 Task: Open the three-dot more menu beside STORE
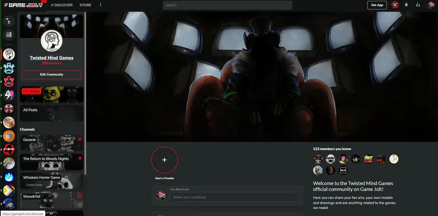(x=101, y=5)
